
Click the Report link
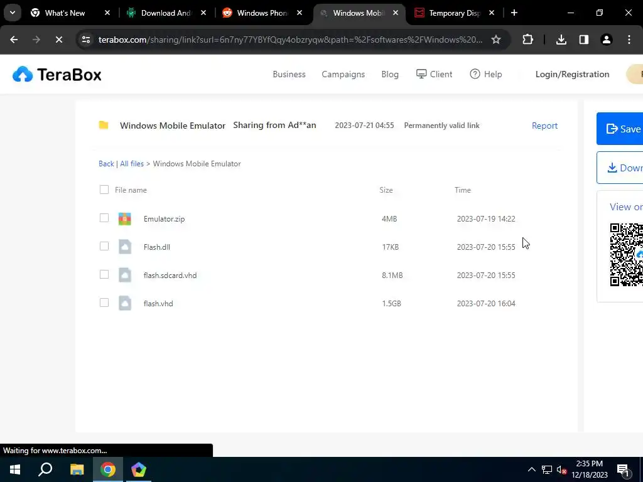(x=544, y=126)
